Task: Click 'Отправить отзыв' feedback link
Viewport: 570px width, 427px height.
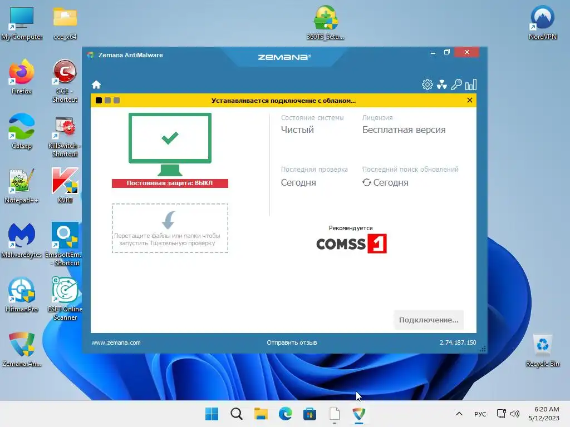Action: 292,342
